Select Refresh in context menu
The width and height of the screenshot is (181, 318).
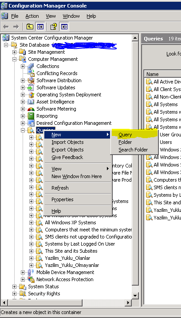pyautogui.click(x=78, y=188)
